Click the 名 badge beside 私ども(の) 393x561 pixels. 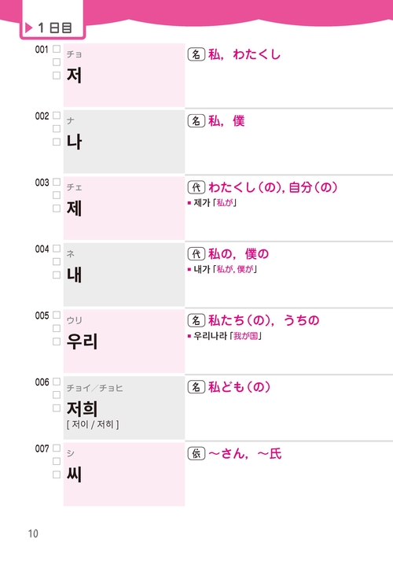coord(196,387)
